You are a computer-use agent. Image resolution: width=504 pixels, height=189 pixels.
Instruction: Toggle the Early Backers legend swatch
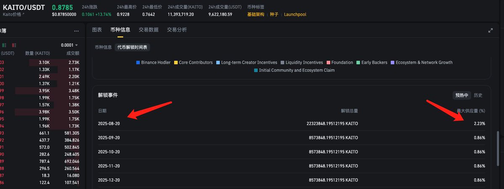(358, 62)
